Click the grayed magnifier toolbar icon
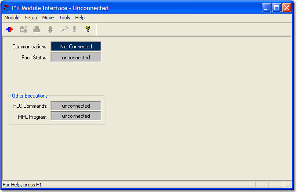297x193 pixels. [64, 29]
